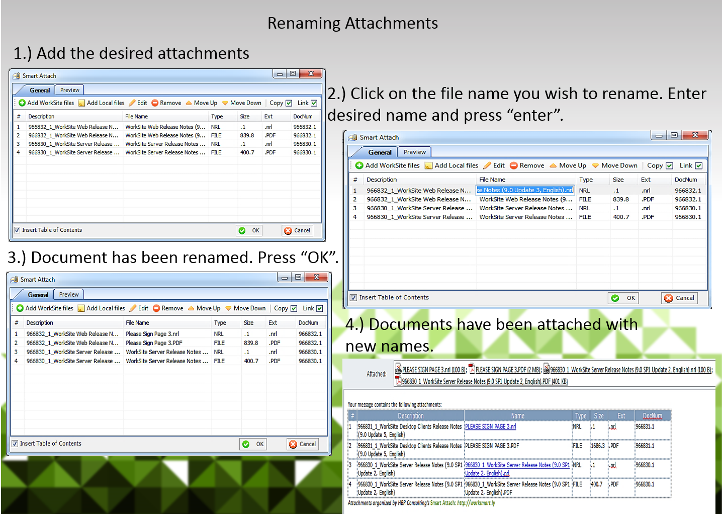Image resolution: width=722 pixels, height=514 pixels.
Task: Click Move Down in the step 3 dialog
Action: pyautogui.click(x=245, y=308)
